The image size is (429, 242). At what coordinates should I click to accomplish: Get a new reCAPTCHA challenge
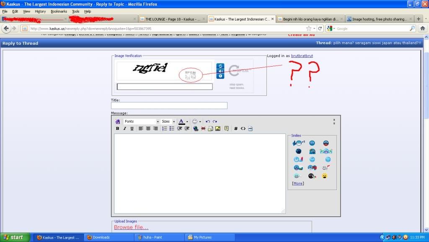[220, 66]
